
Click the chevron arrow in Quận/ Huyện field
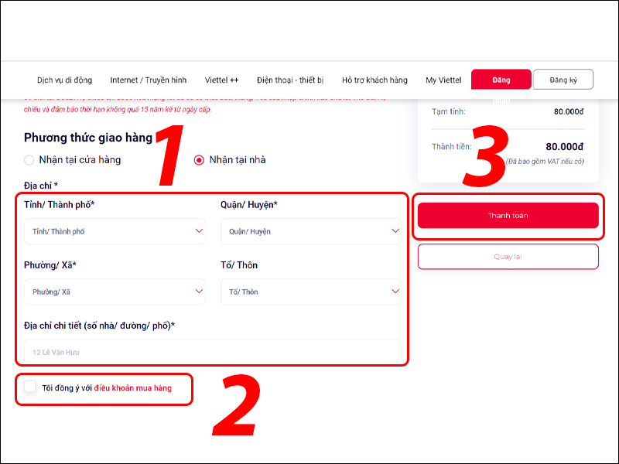tap(395, 231)
